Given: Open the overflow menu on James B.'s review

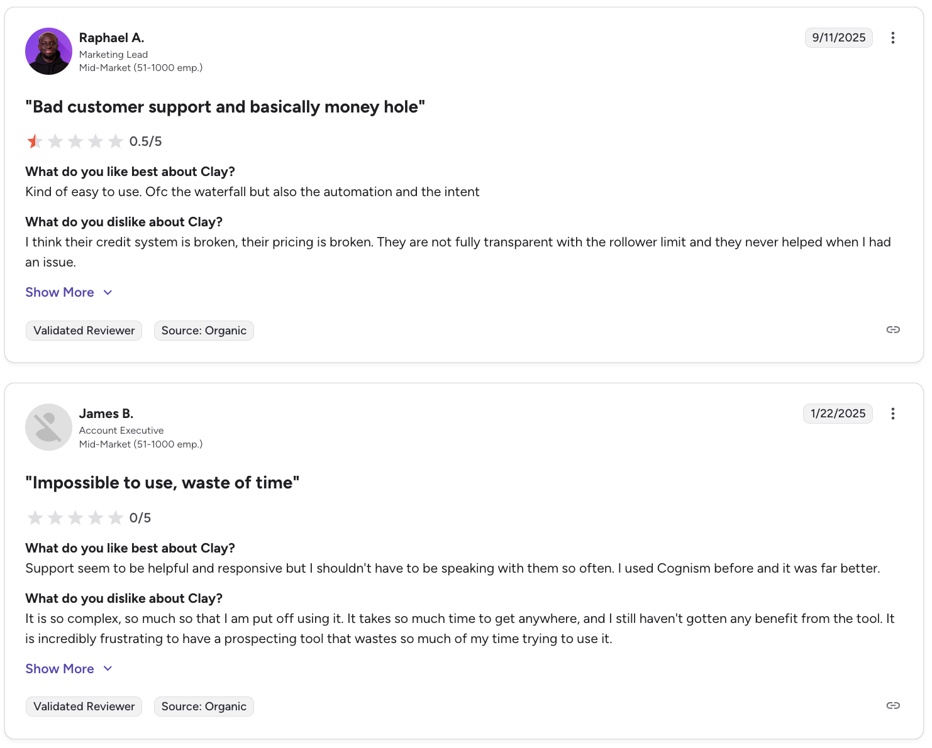Looking at the screenshot, I should 893,414.
